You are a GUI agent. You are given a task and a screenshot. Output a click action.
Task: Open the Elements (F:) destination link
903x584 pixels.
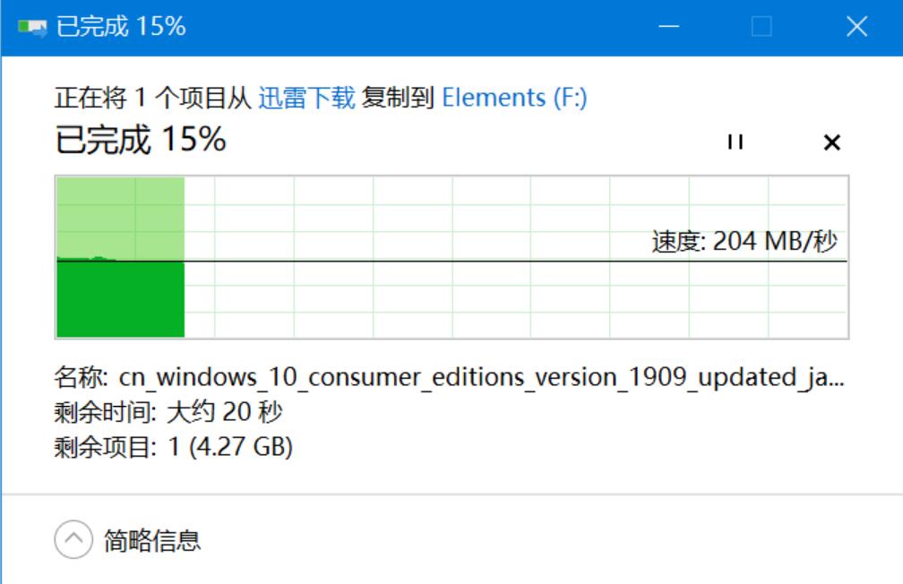[514, 98]
